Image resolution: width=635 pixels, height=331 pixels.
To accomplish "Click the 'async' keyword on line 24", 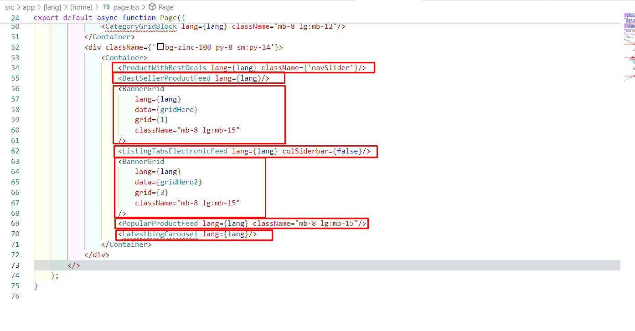I will [x=107, y=18].
